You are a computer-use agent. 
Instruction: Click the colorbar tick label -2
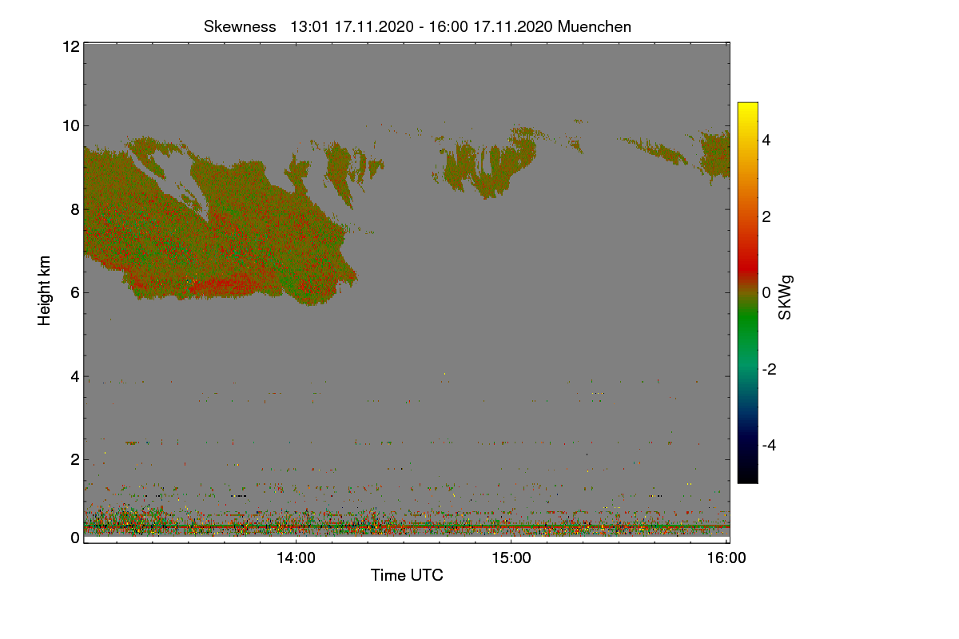point(770,369)
